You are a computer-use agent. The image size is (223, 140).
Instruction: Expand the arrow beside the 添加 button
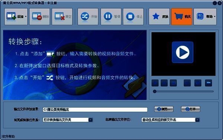[26, 16]
